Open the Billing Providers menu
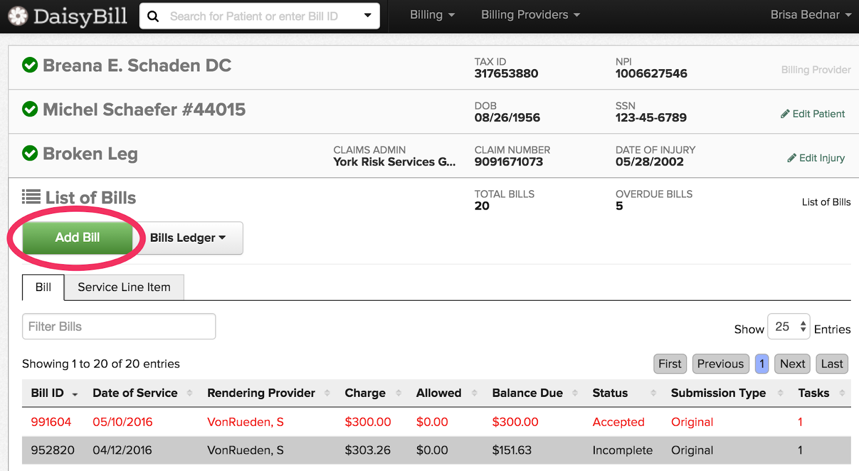 530,15
